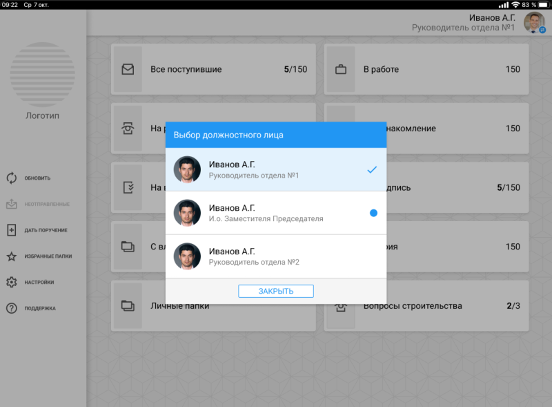Click Выбор должностного лица dialog title

(x=228, y=135)
